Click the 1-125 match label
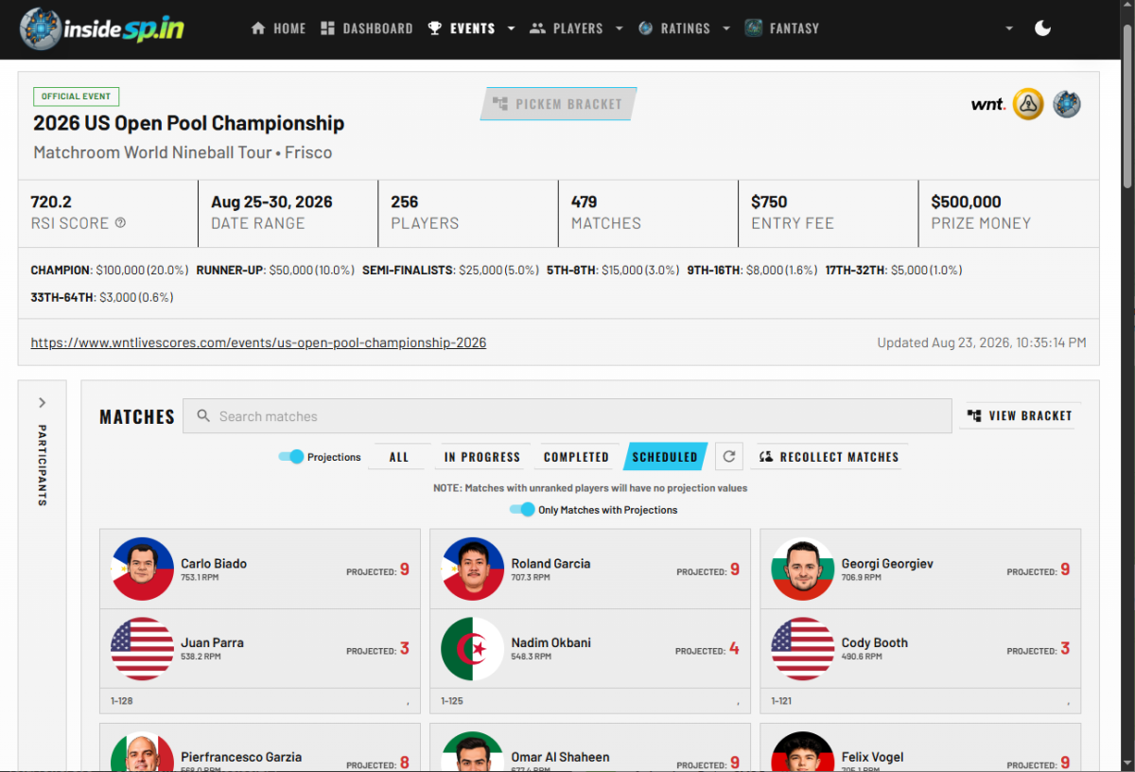The image size is (1135, 772). pos(452,702)
